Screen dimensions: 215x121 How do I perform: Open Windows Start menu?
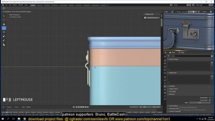pyautogui.click(x=3, y=119)
